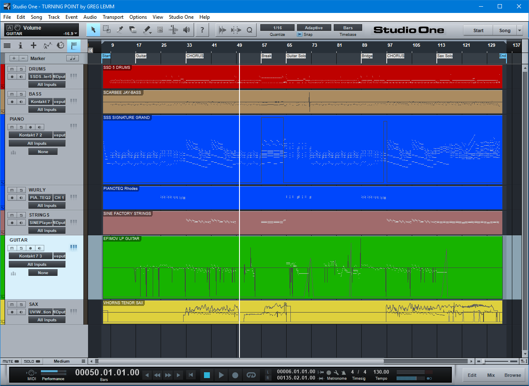This screenshot has width=529, height=386.
Task: Click the Add Tracks plus icon
Action: click(34, 45)
